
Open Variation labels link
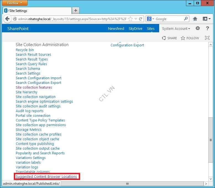click(28, 163)
